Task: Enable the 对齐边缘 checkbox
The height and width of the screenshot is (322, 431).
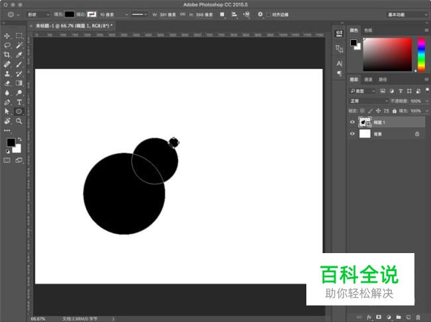Action: [x=269, y=14]
